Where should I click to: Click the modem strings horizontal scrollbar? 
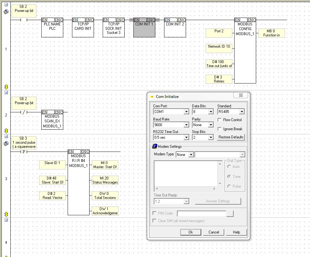click(x=186, y=189)
